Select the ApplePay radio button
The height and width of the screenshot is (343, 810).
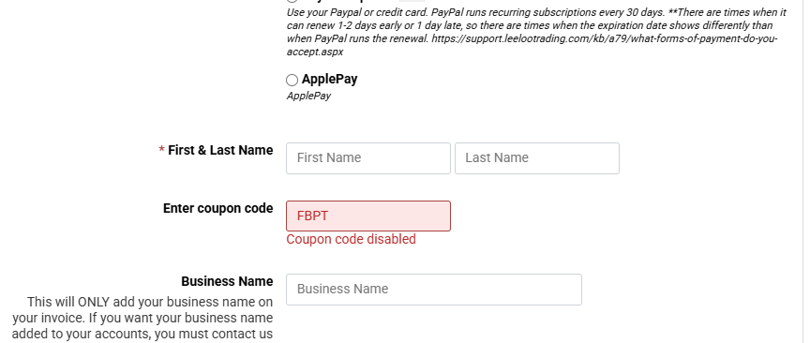pos(292,80)
